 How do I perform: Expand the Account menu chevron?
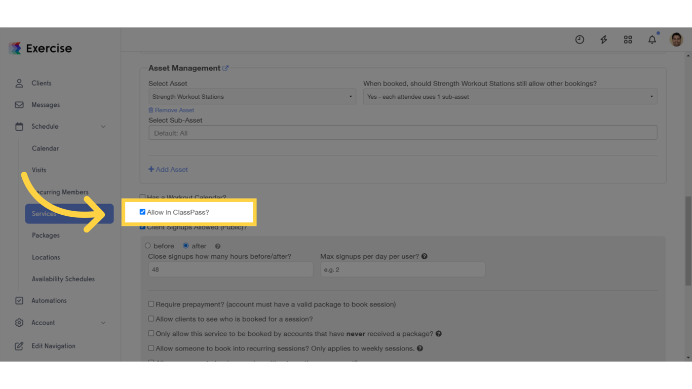coord(103,323)
